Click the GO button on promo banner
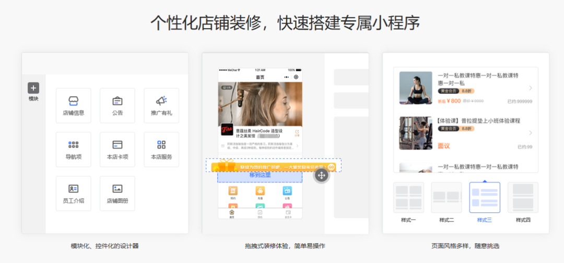This screenshot has width=564, height=263. pyautogui.click(x=331, y=167)
